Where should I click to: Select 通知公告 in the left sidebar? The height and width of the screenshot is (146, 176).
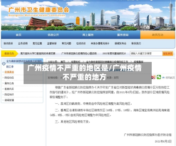(x=9, y=83)
